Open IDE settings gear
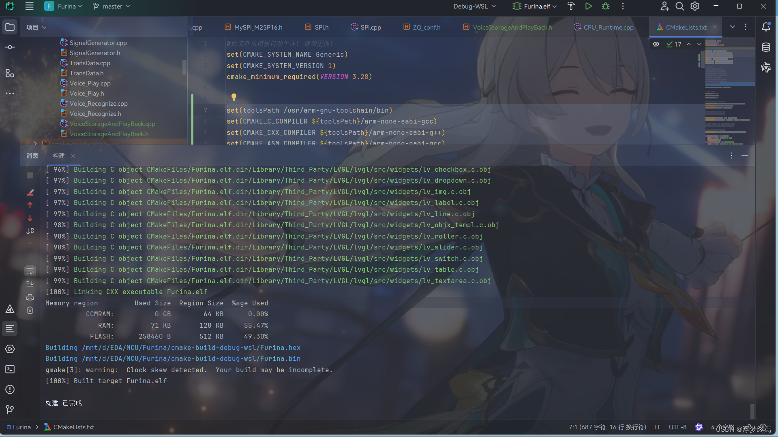 [695, 6]
